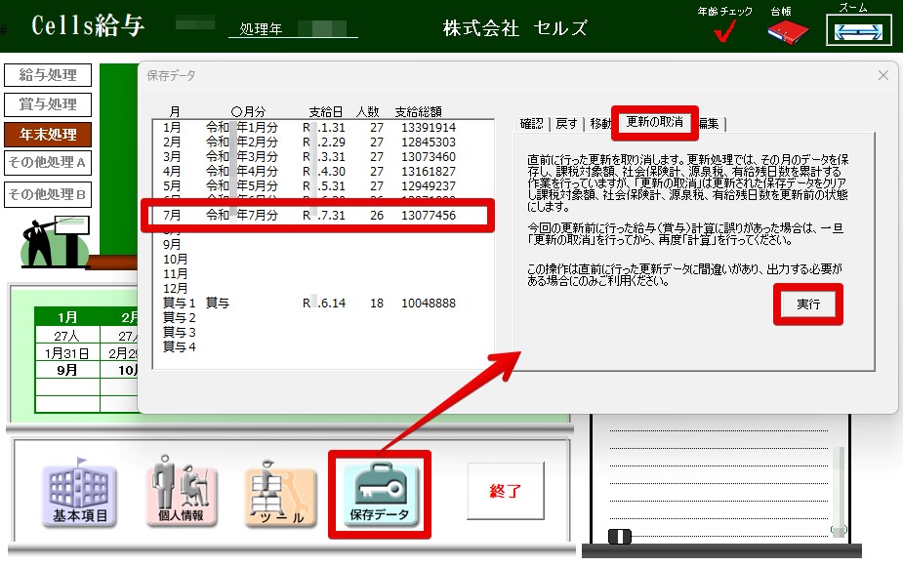Image resolution: width=903 pixels, height=567 pixels.
Task: Open the ツール icon
Action: pos(280,496)
